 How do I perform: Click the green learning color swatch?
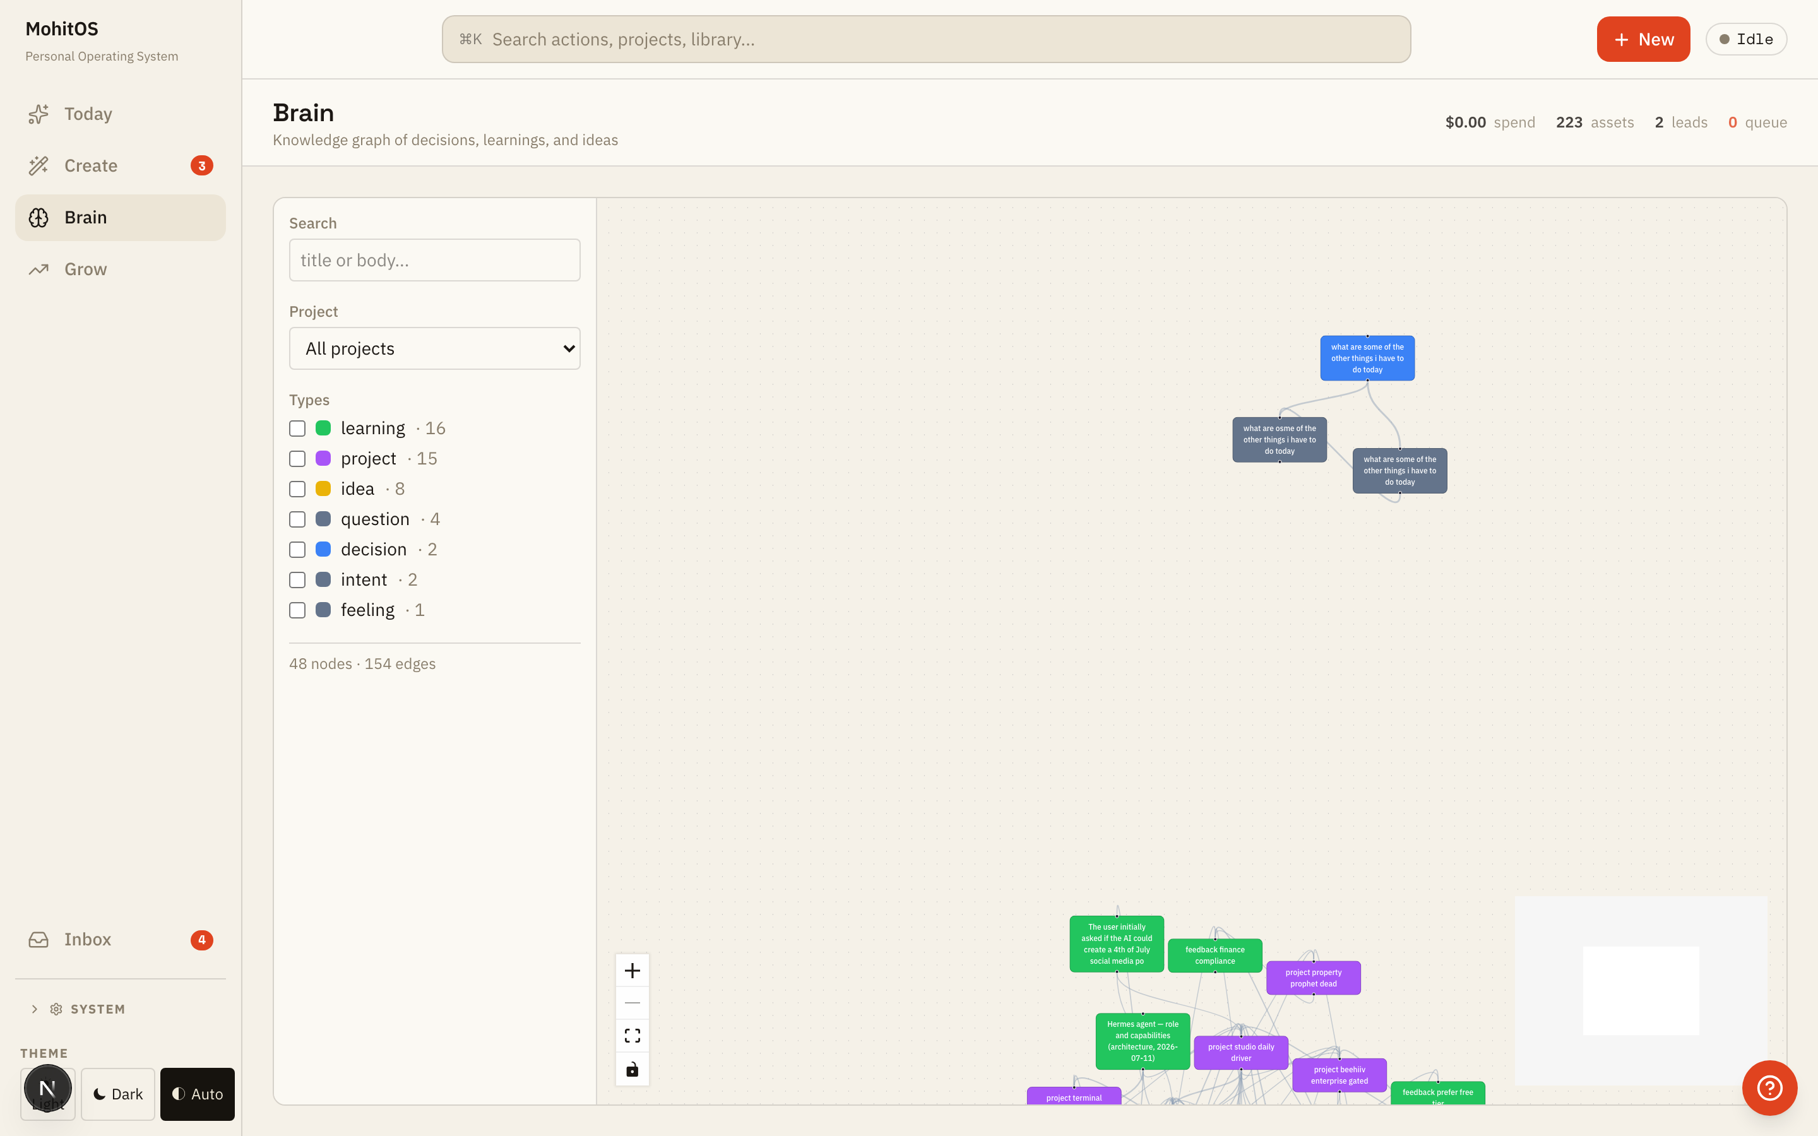click(323, 429)
